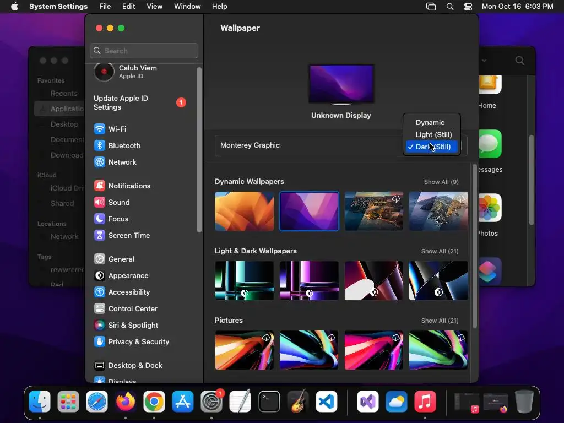Open Appearance settings in sidebar

121,275
